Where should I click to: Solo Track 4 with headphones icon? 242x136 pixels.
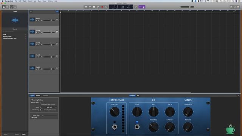coord(39,69)
